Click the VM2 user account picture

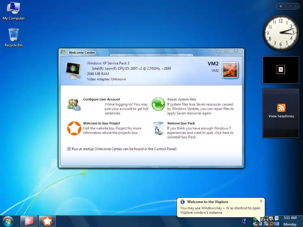pyautogui.click(x=230, y=70)
